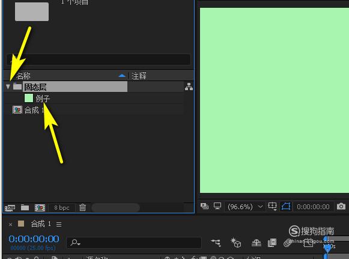Click the 合成 1 tab color label
349x259 pixels.
[21, 224]
